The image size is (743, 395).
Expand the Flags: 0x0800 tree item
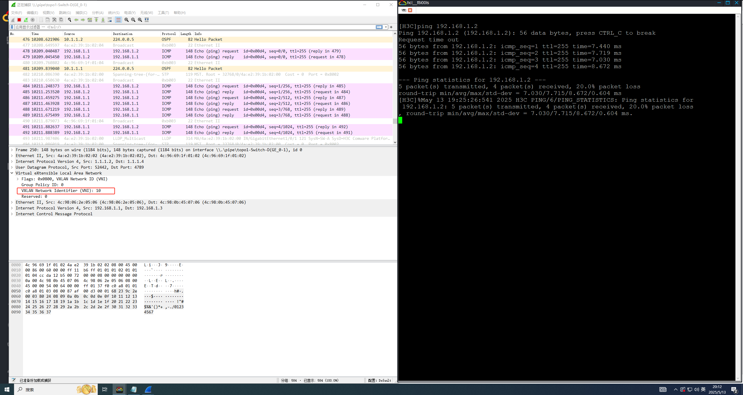tap(18, 179)
